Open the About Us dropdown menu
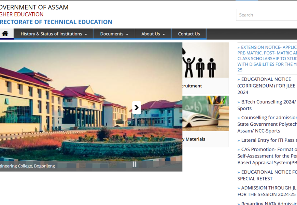The image size is (297, 205). click(153, 34)
